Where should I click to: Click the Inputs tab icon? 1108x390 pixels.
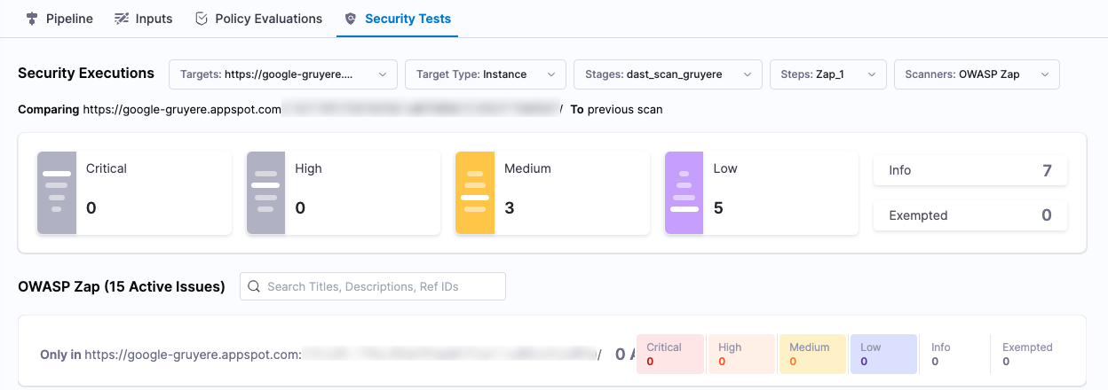pos(122,19)
